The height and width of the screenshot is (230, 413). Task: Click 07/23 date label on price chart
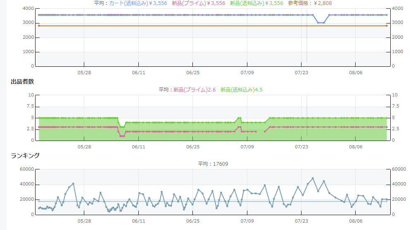click(301, 72)
